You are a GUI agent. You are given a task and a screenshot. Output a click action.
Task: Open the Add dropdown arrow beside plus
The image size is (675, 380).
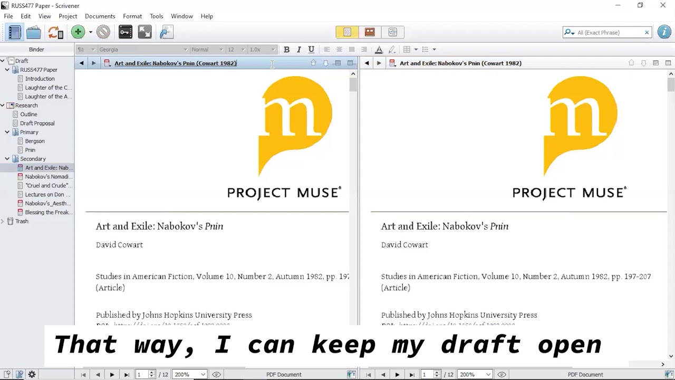90,32
